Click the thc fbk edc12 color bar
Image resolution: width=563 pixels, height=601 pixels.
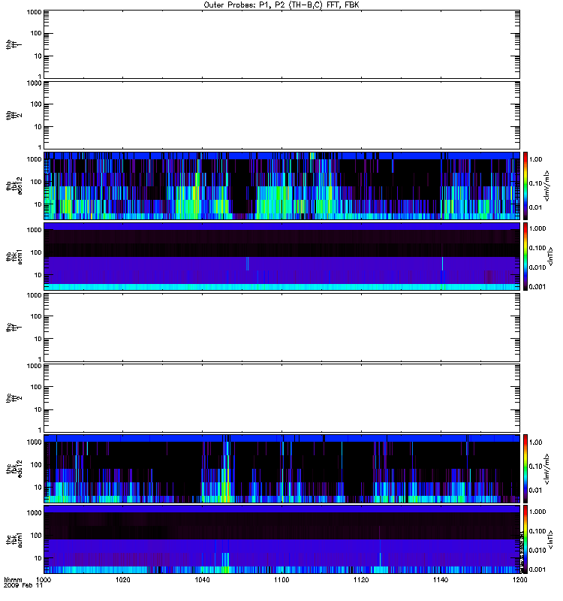(525, 468)
